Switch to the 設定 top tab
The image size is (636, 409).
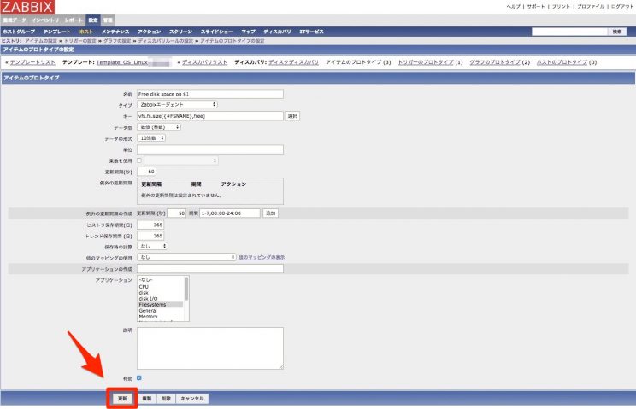click(93, 19)
